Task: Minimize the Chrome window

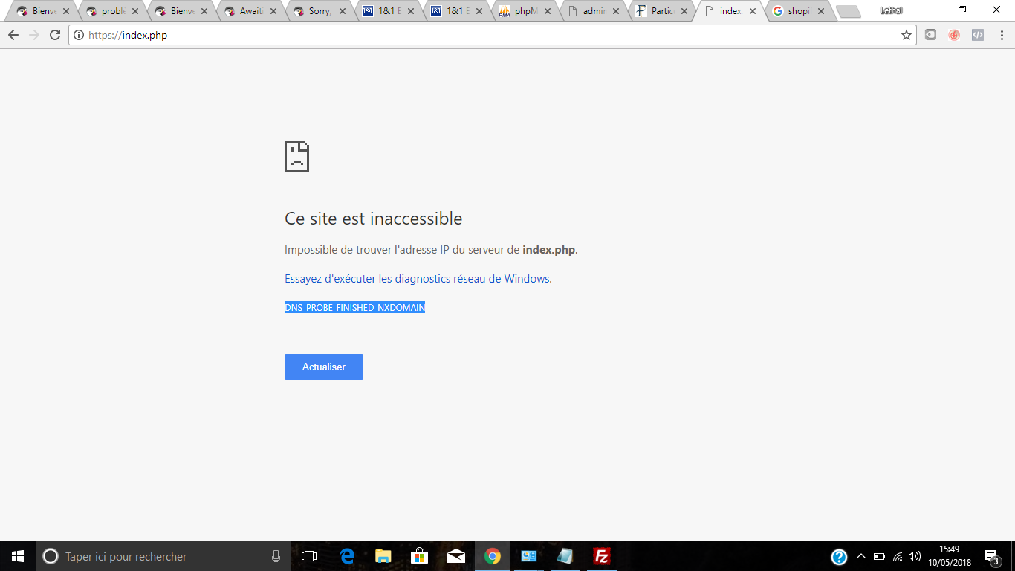Action: point(929,10)
